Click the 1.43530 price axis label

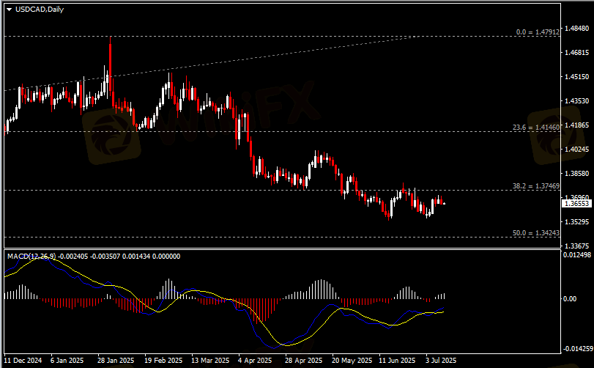[576, 101]
